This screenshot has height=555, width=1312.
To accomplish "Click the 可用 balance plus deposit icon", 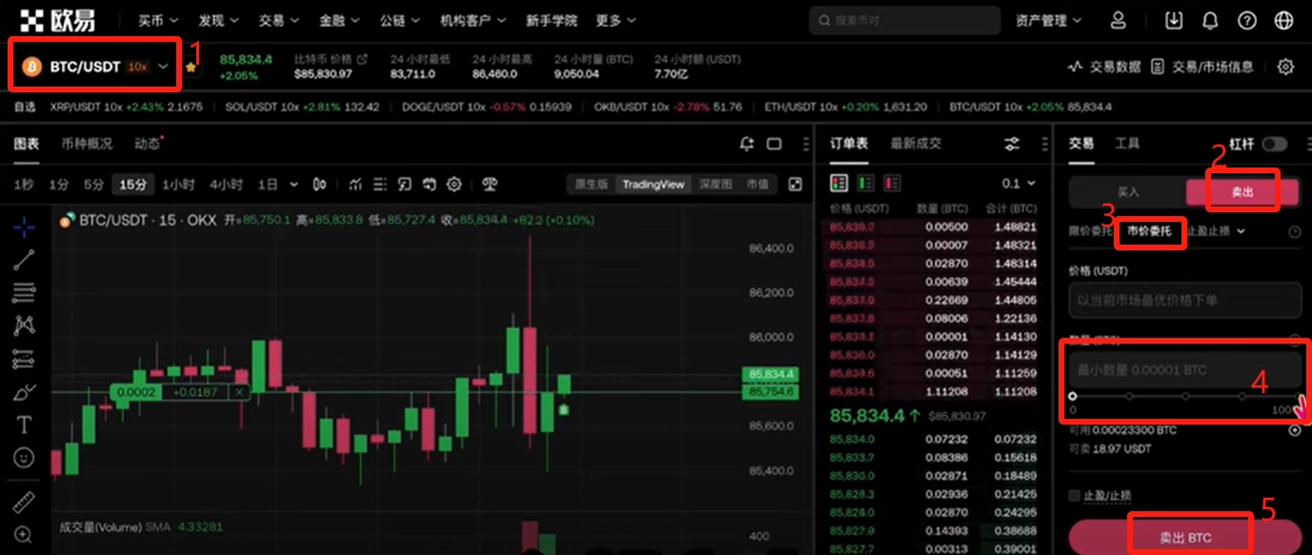I will (x=1295, y=430).
